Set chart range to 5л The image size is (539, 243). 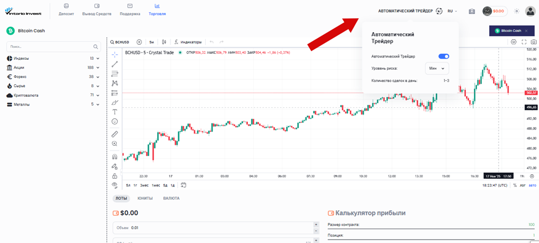(x=128, y=185)
